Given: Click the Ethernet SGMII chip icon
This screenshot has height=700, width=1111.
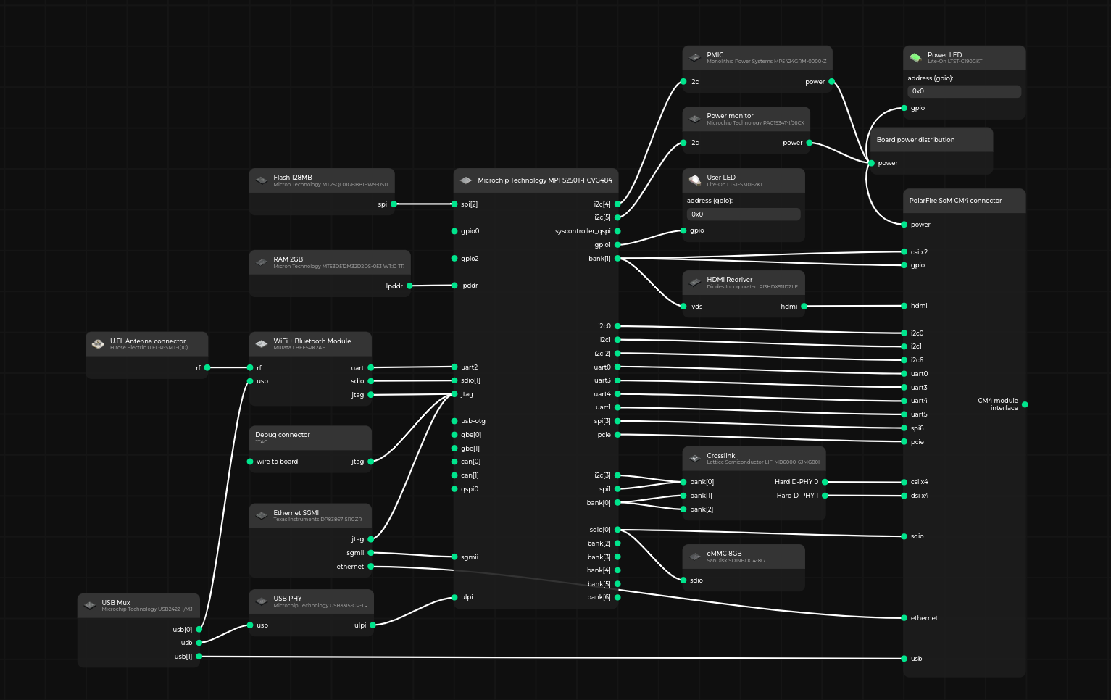Looking at the screenshot, I should click(262, 515).
